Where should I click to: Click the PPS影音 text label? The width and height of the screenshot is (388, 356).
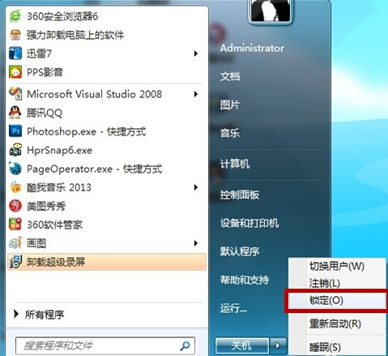point(45,72)
